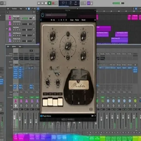Select plugin settings bank A

(59, 20)
